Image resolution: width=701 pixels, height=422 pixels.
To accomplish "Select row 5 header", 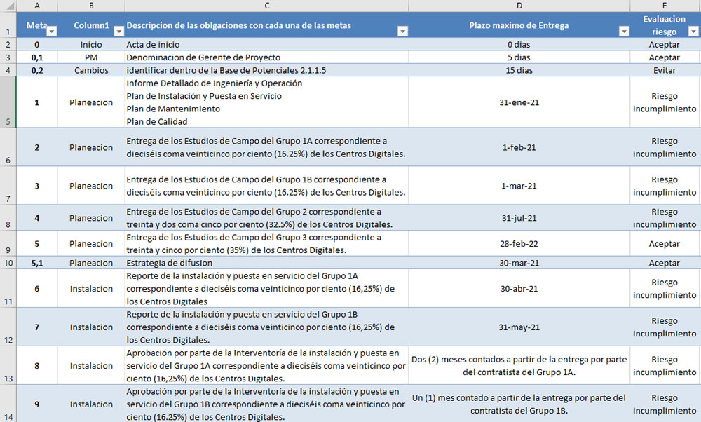I will (8, 102).
